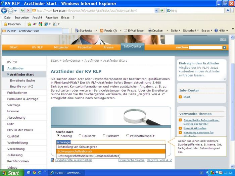Click orange icon beside News & Aktuelles

coord(180,128)
